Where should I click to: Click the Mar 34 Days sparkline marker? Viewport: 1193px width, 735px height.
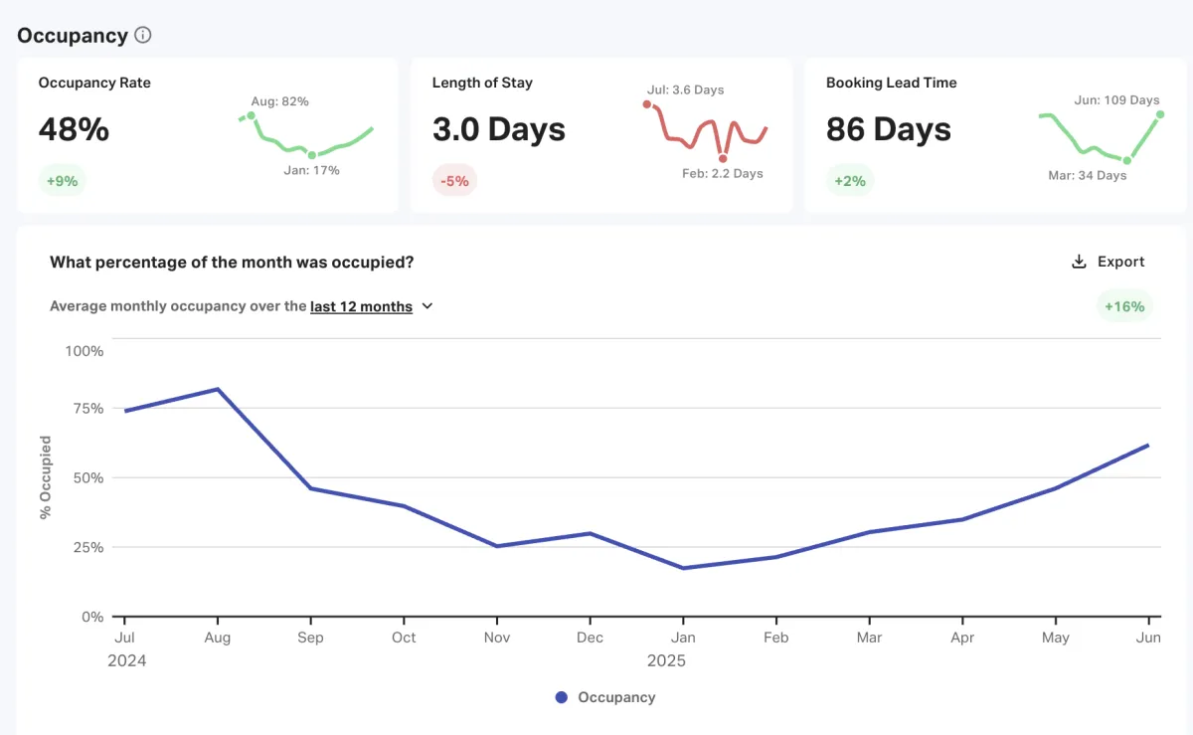1126,160
